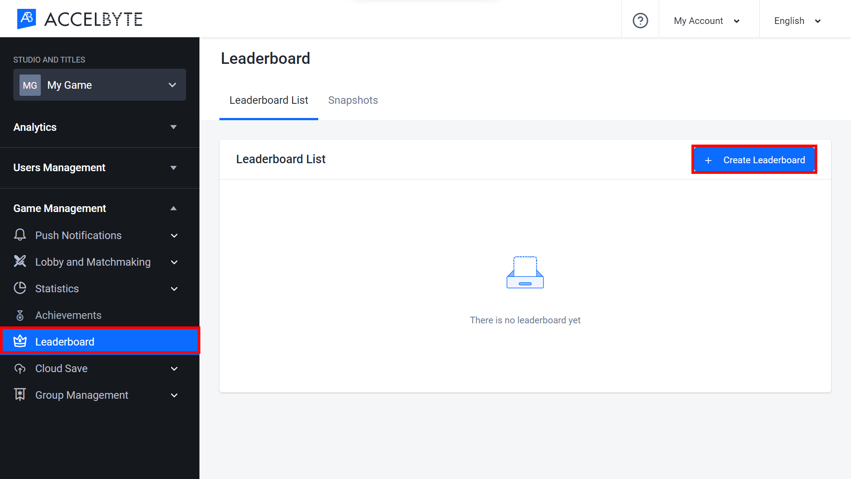Toggle Push Notifications submenu

pyautogui.click(x=176, y=235)
